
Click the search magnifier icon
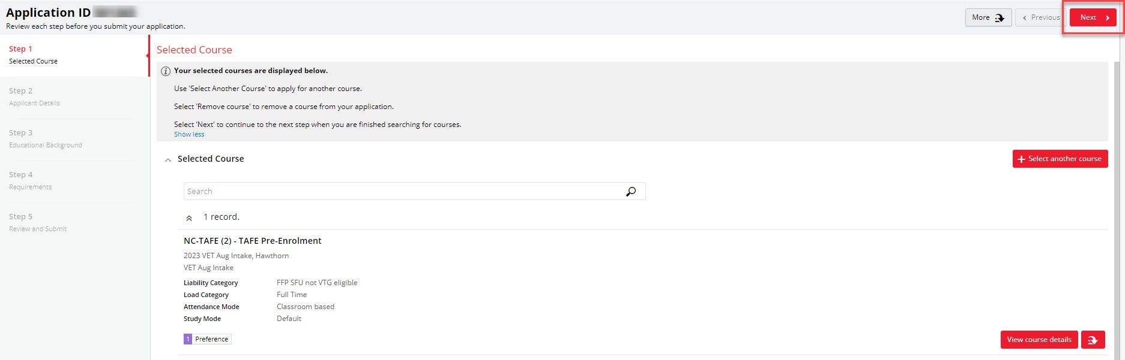630,192
